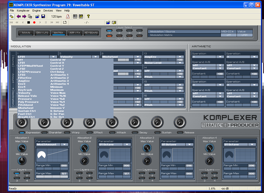Select layer 4 in Layer Select

[140, 31]
